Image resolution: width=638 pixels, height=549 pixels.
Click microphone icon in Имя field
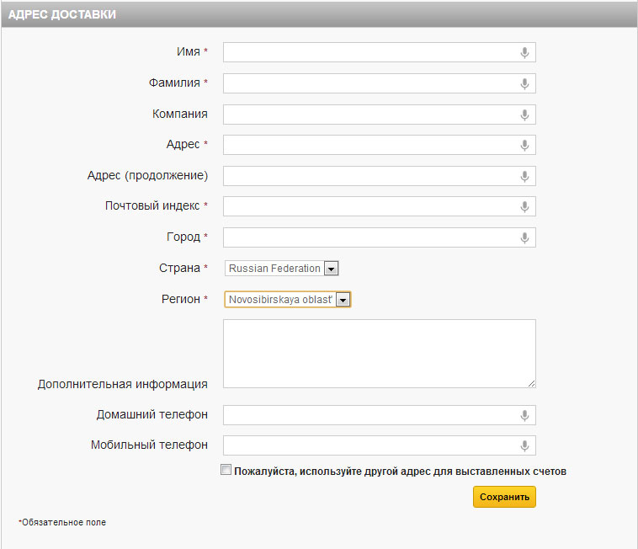(524, 53)
